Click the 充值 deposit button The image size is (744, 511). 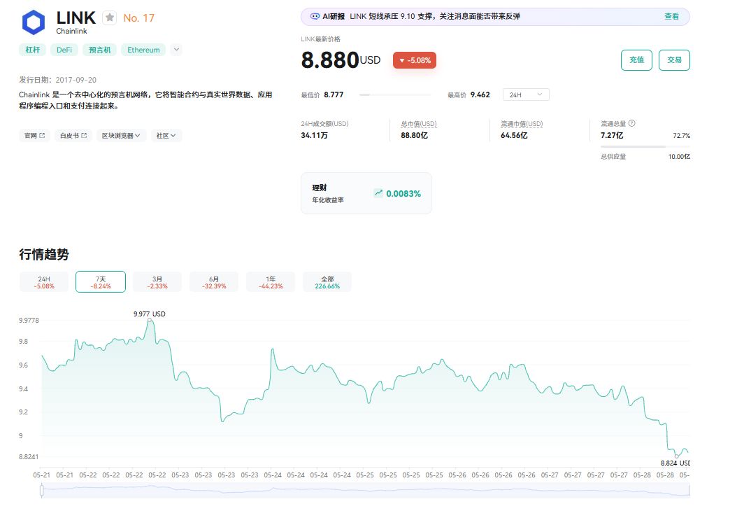[x=637, y=59]
